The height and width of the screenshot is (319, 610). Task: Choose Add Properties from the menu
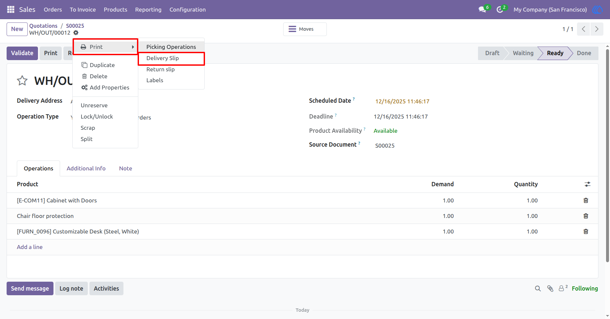point(105,88)
